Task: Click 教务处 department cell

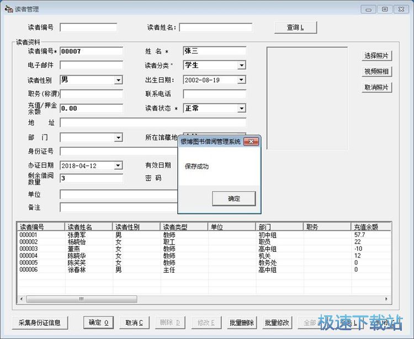Action: (x=268, y=263)
